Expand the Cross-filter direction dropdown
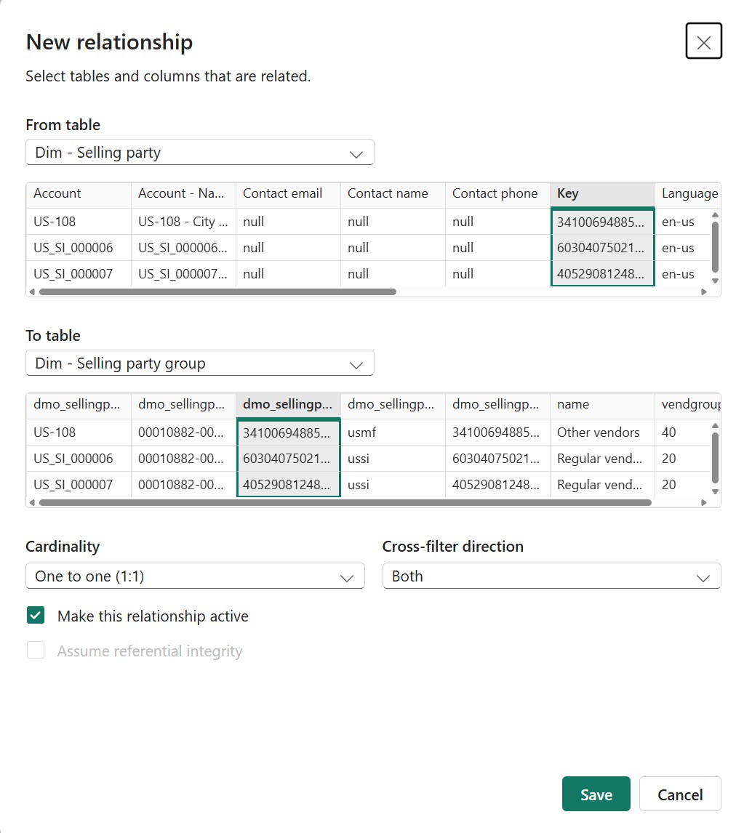This screenshot has width=744, height=833. (551, 576)
